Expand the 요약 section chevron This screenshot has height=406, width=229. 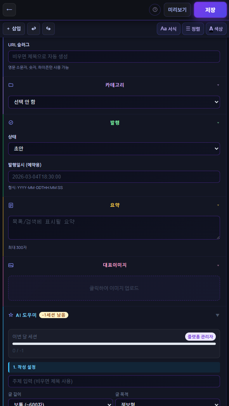[218, 205]
